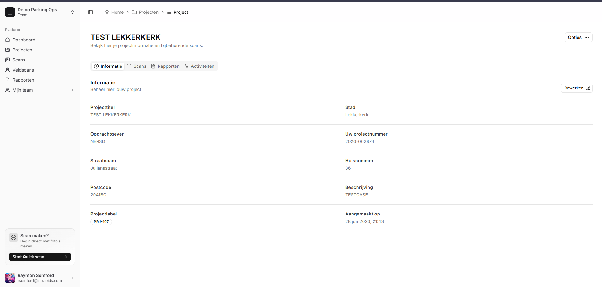602x287 pixels.
Task: Click the Stad value Lekkerkerk
Action: pos(357,115)
